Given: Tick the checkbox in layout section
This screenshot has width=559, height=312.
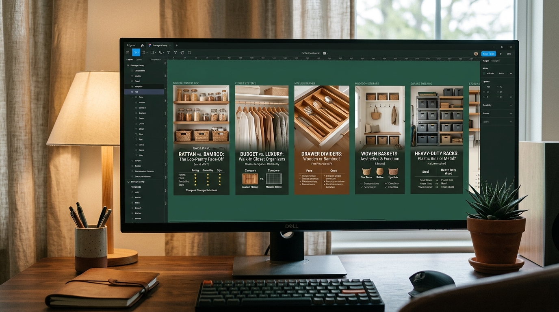Looking at the screenshot, I should [484, 97].
